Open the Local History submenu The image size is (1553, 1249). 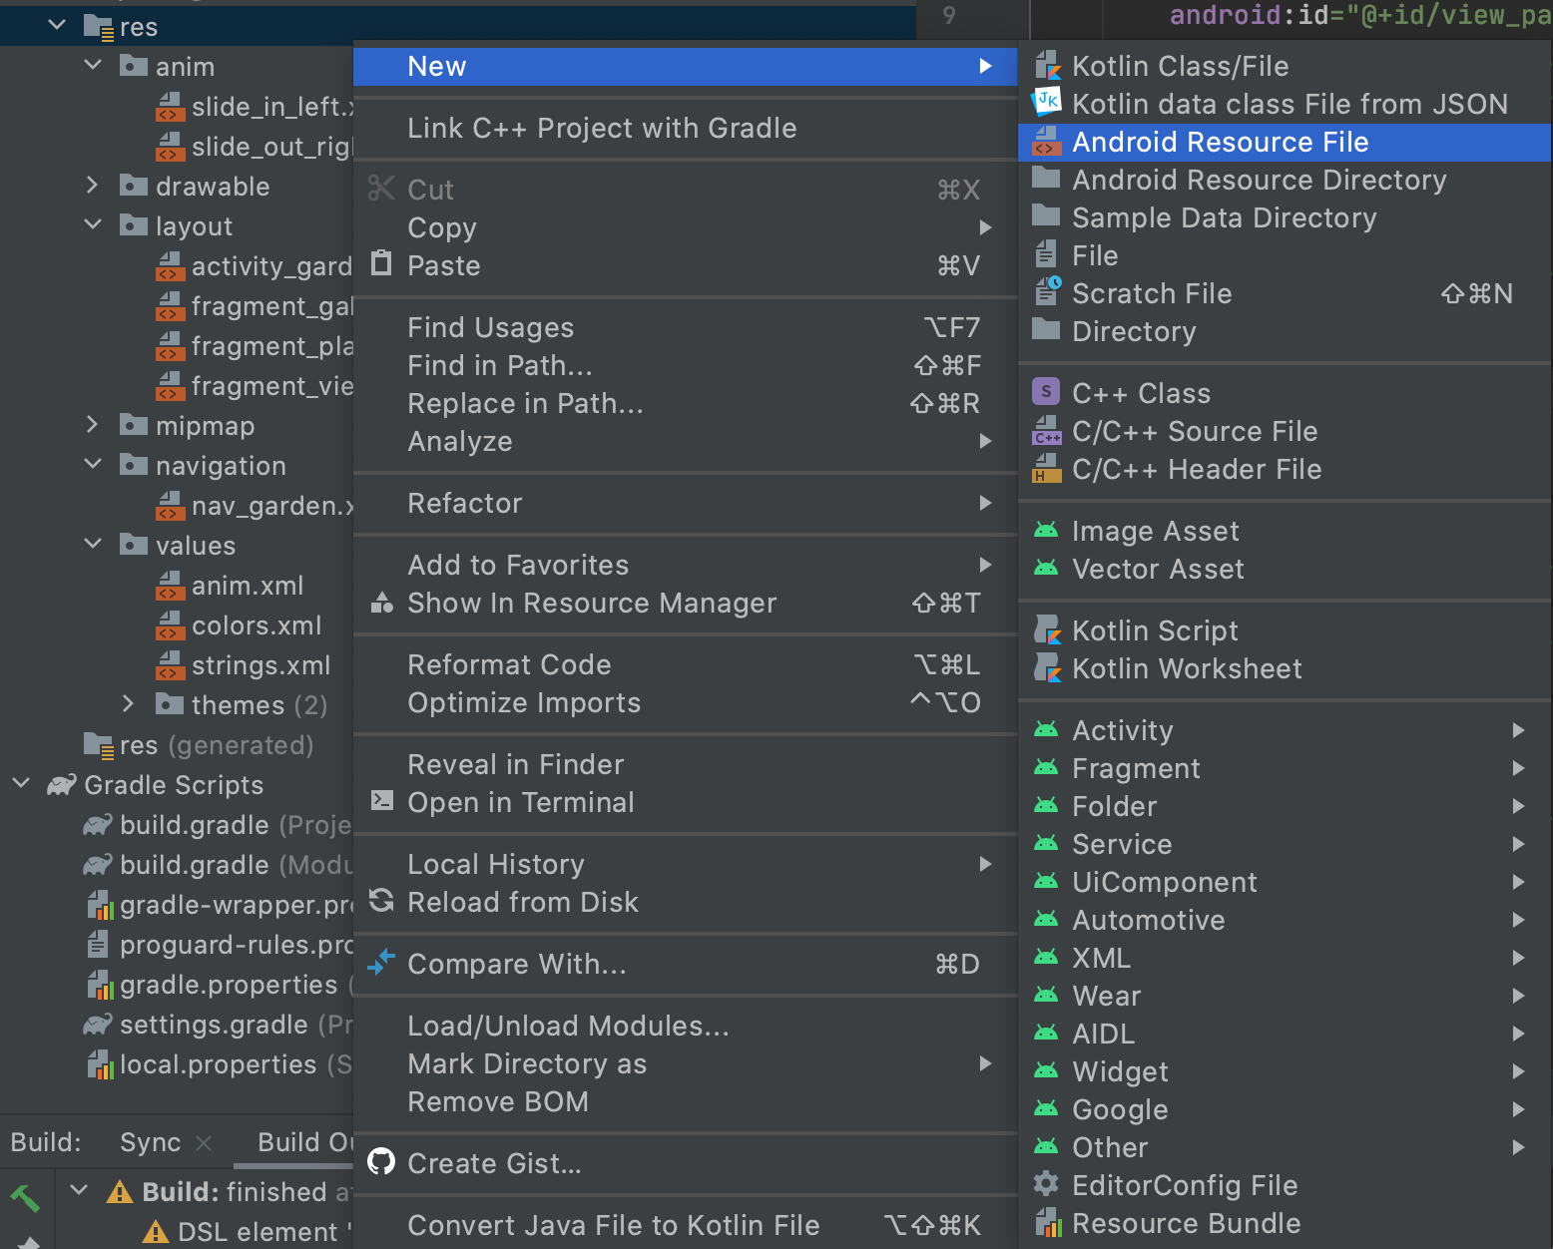686,864
